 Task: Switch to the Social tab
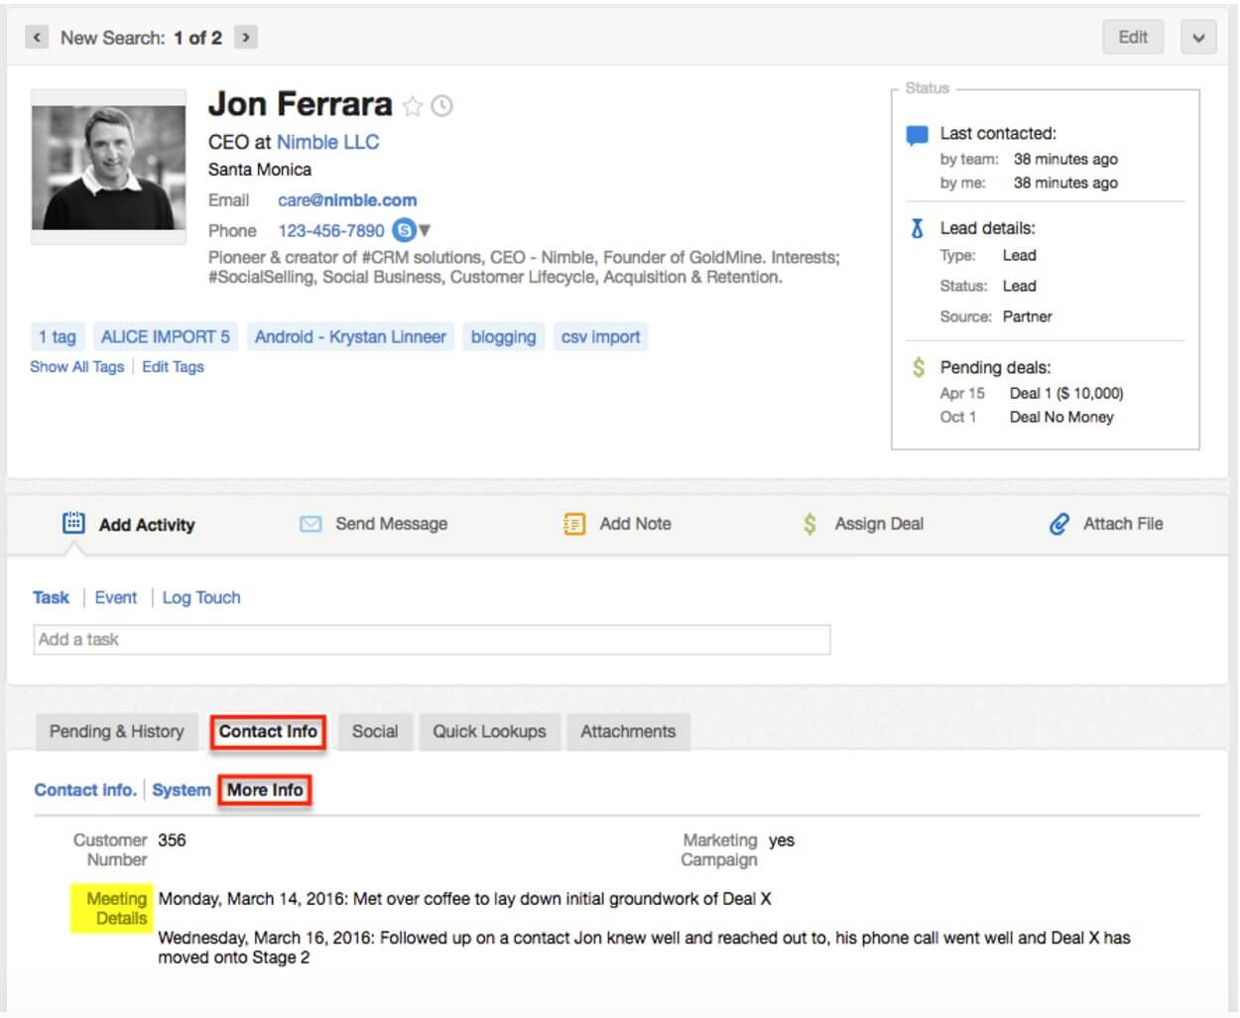click(375, 731)
